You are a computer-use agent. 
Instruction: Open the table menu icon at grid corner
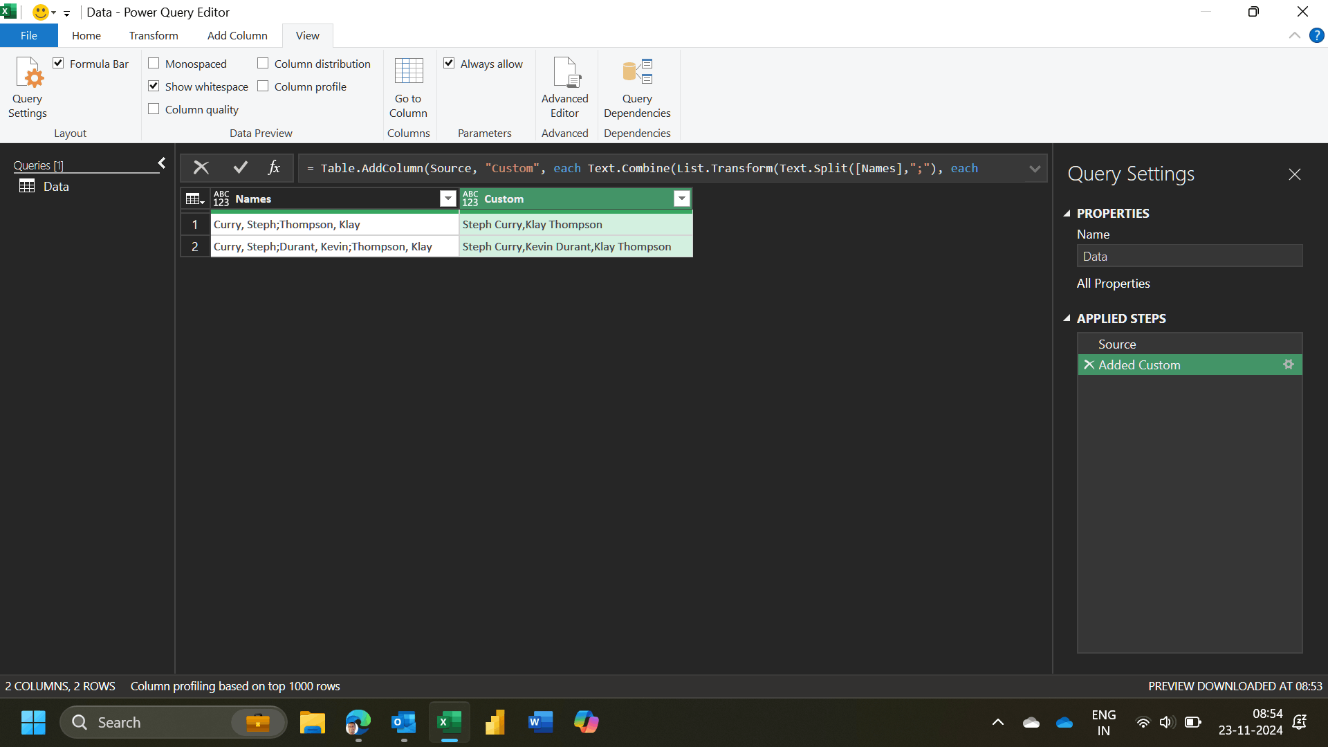[195, 199]
